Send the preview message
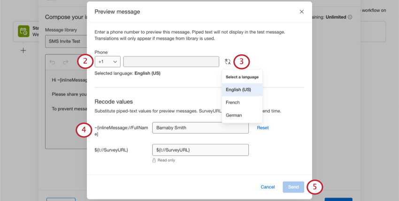Viewport: 399px width, 201px height. (293, 187)
